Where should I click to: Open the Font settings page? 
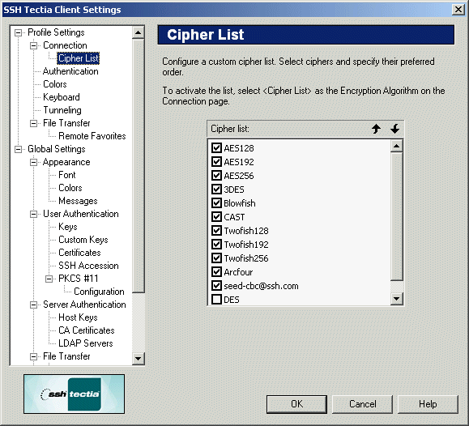[67, 175]
